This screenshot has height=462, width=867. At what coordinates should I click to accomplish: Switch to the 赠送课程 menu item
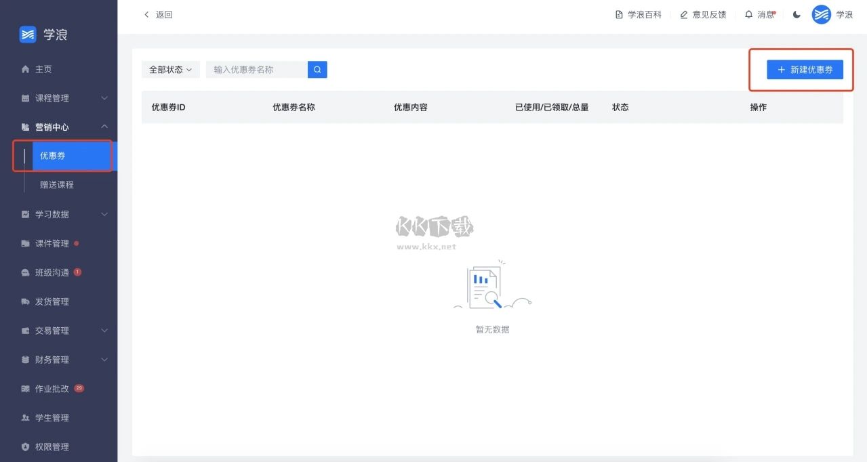pos(57,184)
